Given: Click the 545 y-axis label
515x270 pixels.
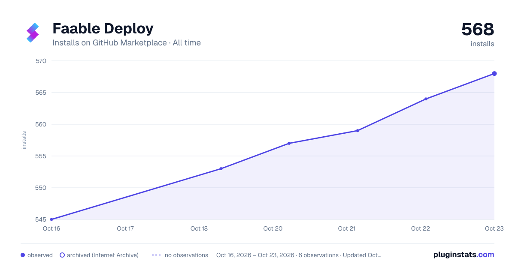Looking at the screenshot, I should tap(41, 219).
